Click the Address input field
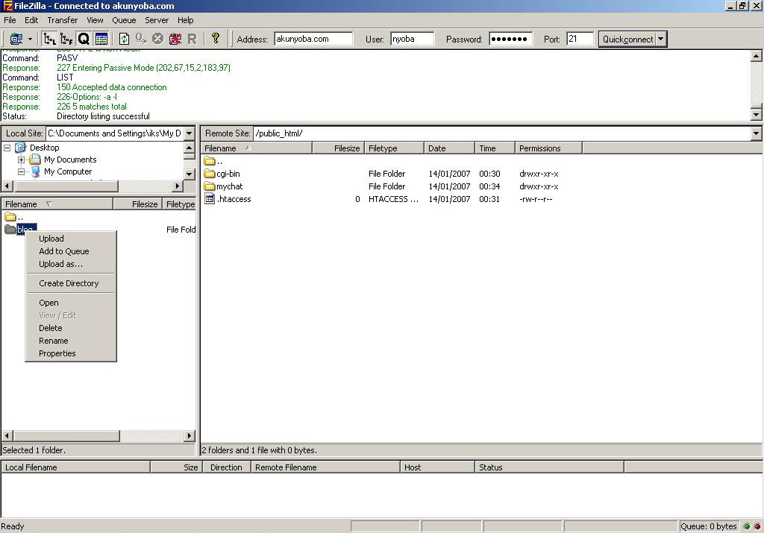The height and width of the screenshot is (533, 764). pos(313,39)
